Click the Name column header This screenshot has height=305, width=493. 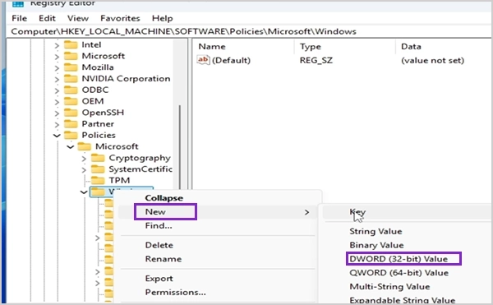click(x=212, y=47)
